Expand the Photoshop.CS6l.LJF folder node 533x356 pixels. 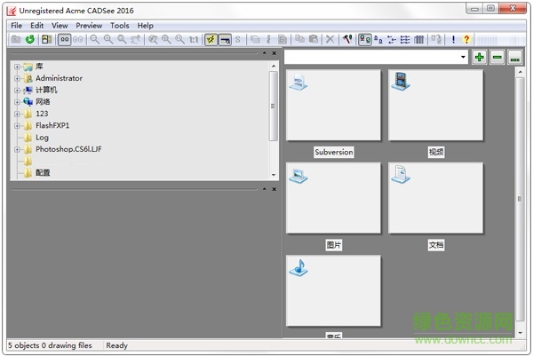click(17, 149)
